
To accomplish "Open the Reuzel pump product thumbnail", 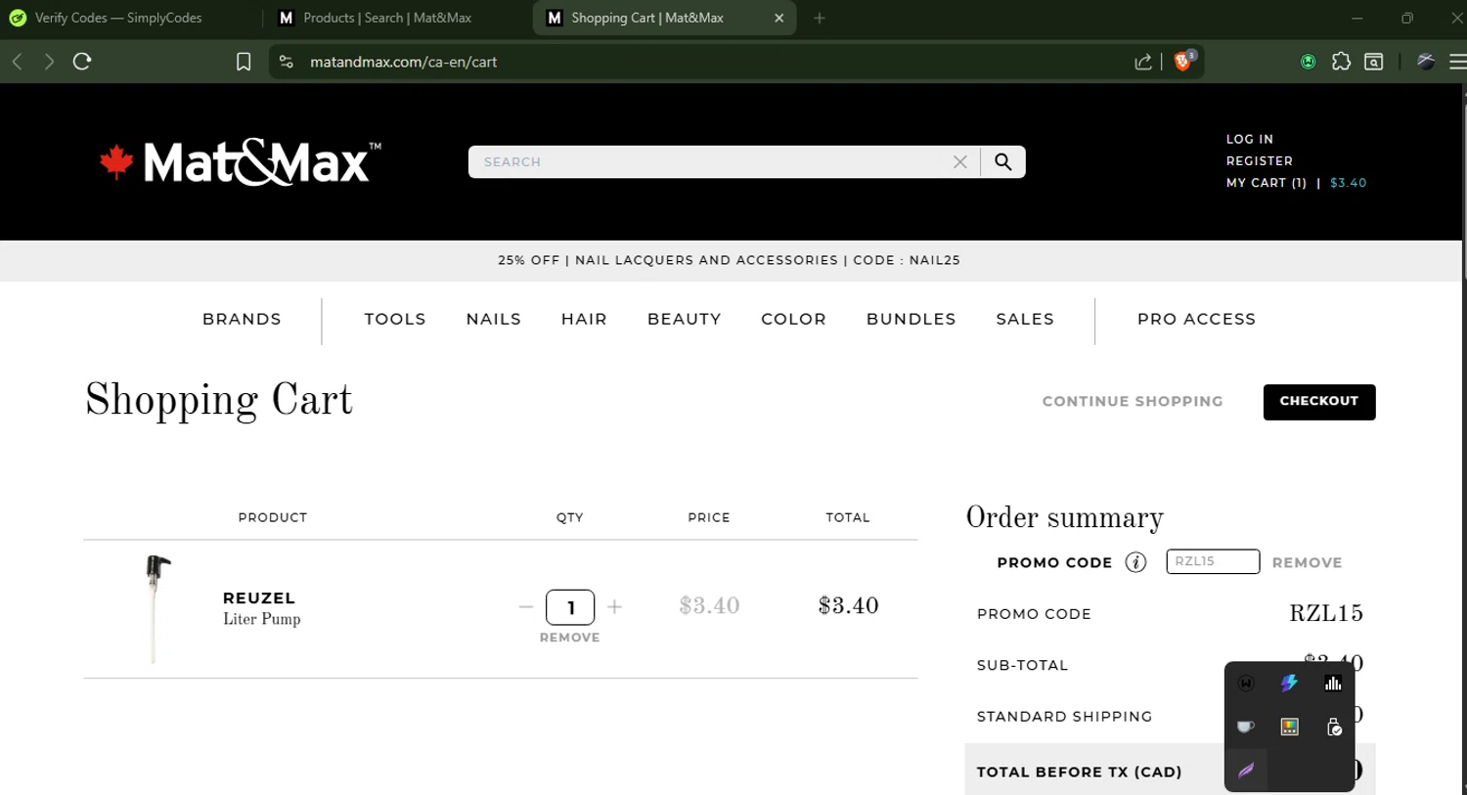I will [155, 608].
